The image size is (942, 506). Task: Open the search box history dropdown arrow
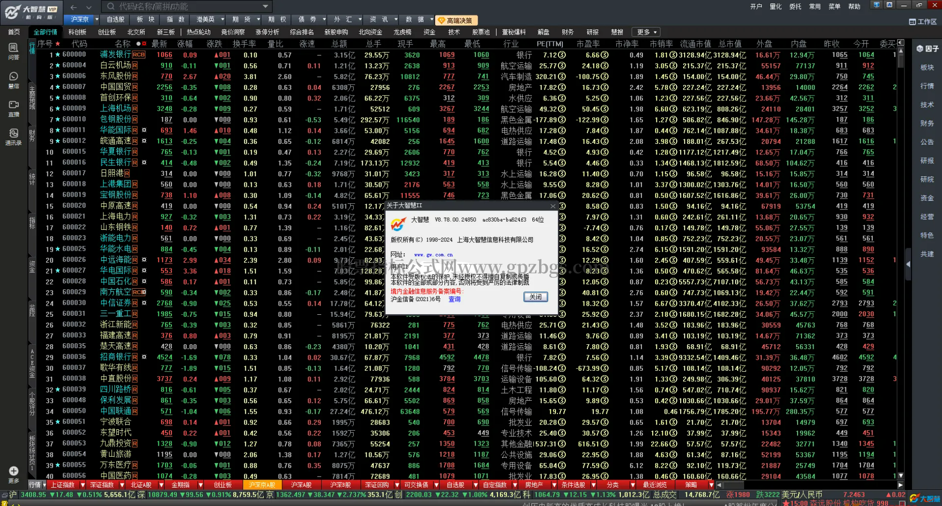click(x=265, y=6)
